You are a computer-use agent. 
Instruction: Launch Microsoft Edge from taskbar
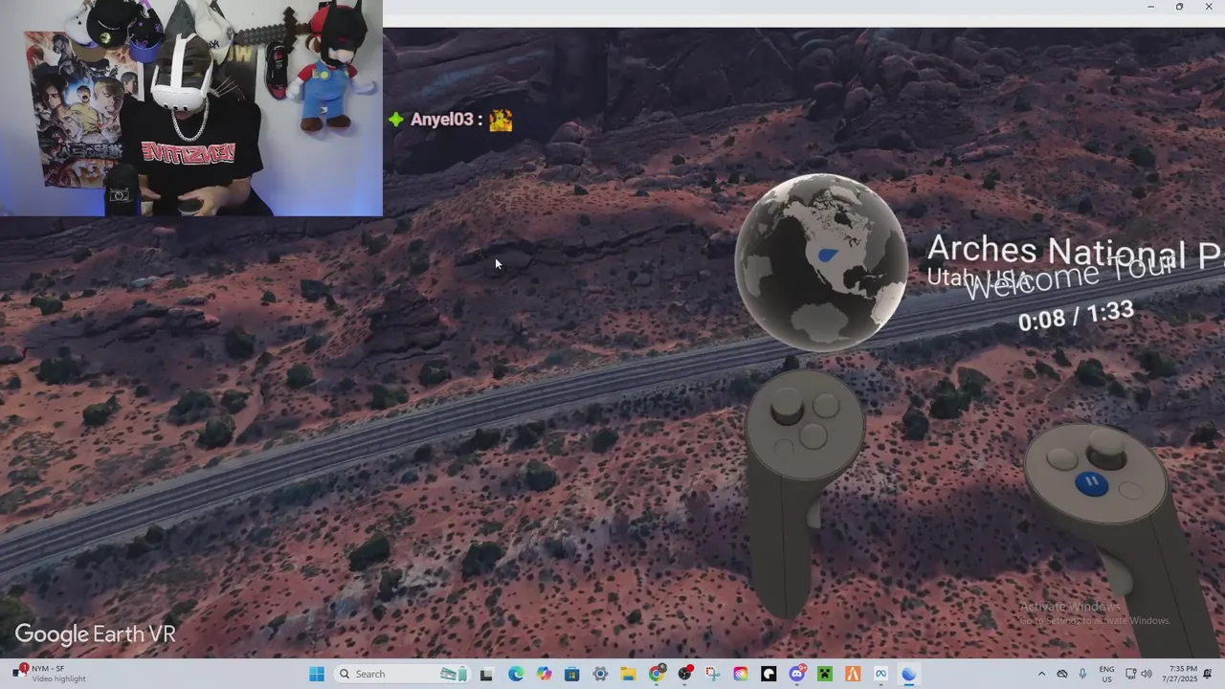click(x=516, y=674)
